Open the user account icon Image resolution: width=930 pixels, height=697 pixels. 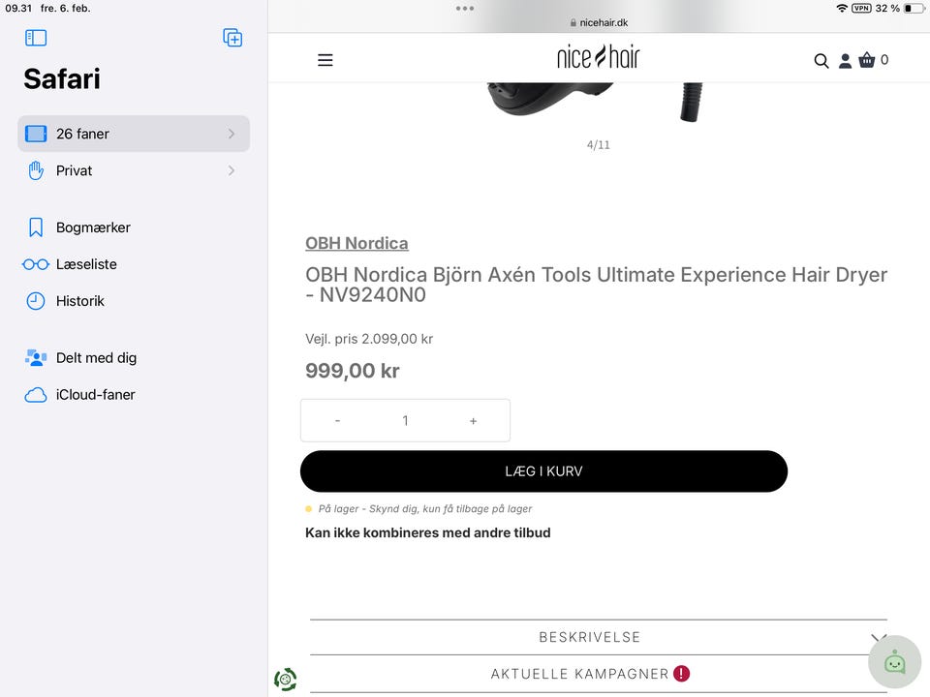845,61
